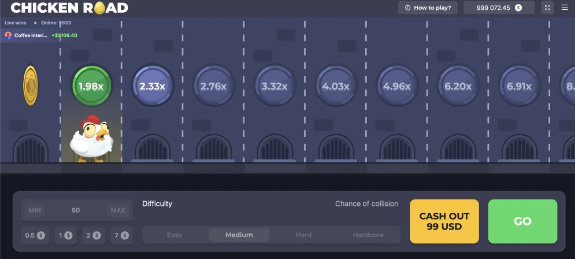
Task: Set bet to MAX
Action: (x=118, y=210)
